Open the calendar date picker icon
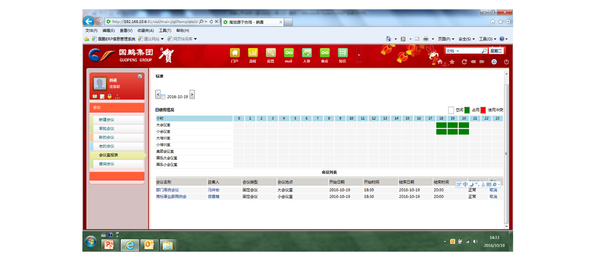Screen dimensions: 596x261 tap(163, 97)
